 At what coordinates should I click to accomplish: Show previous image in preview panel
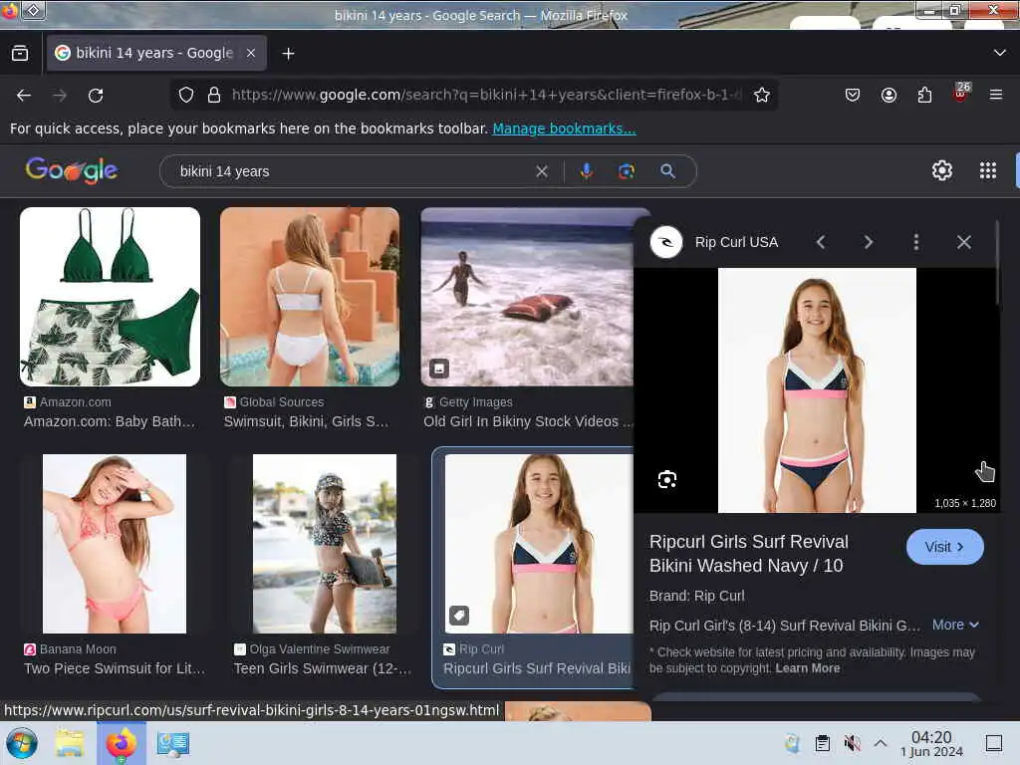(x=821, y=242)
